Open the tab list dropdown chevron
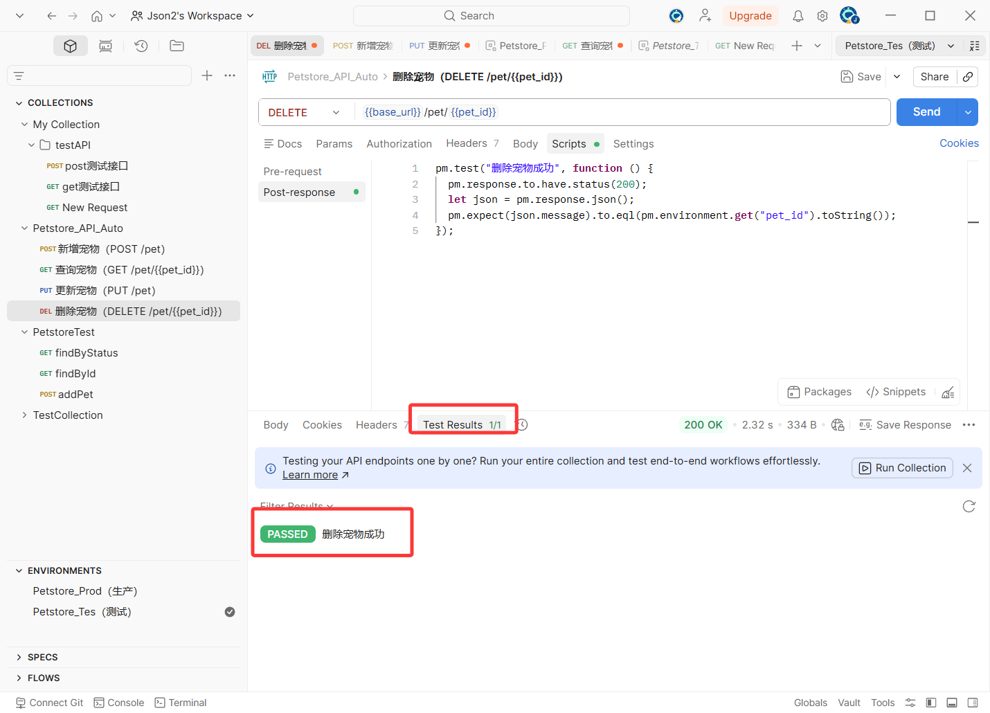Viewport: 990px width, 713px height. (x=818, y=46)
